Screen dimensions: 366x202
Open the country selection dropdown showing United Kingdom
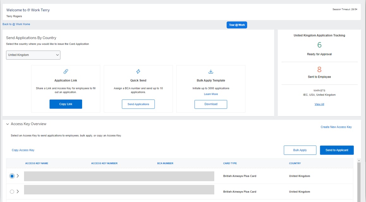point(33,55)
